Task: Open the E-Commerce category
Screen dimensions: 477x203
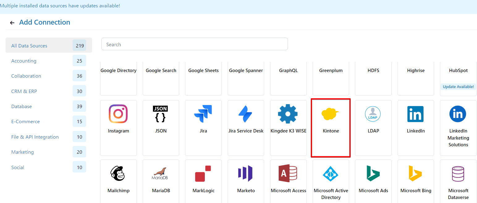Action: (x=49, y=121)
